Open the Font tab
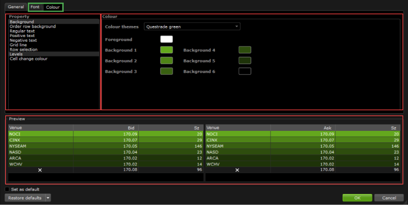408x205 pixels. 35,7
